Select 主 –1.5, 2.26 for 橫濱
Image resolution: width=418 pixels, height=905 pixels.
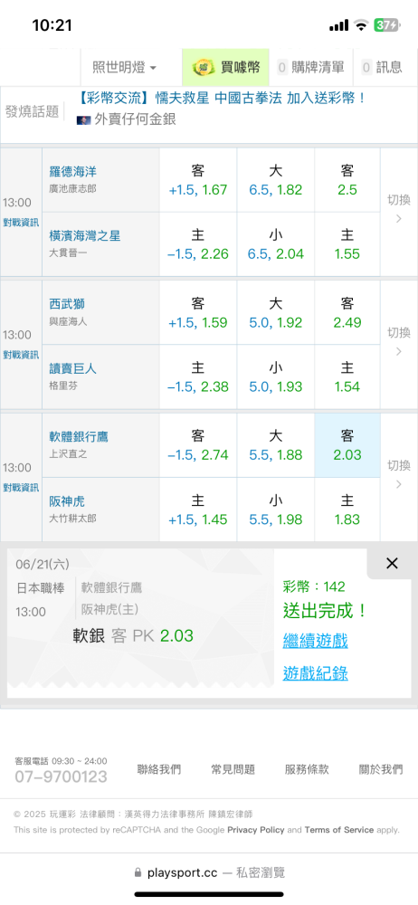198,244
